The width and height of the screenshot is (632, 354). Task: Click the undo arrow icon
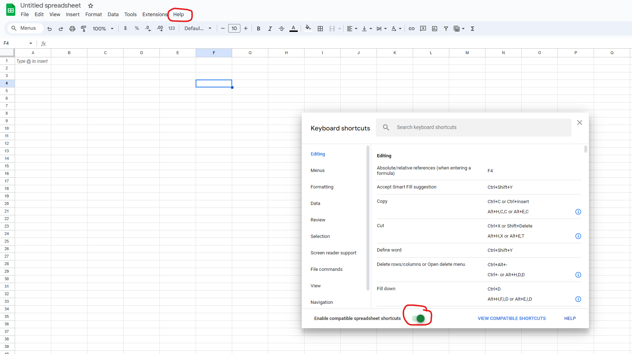click(x=49, y=29)
